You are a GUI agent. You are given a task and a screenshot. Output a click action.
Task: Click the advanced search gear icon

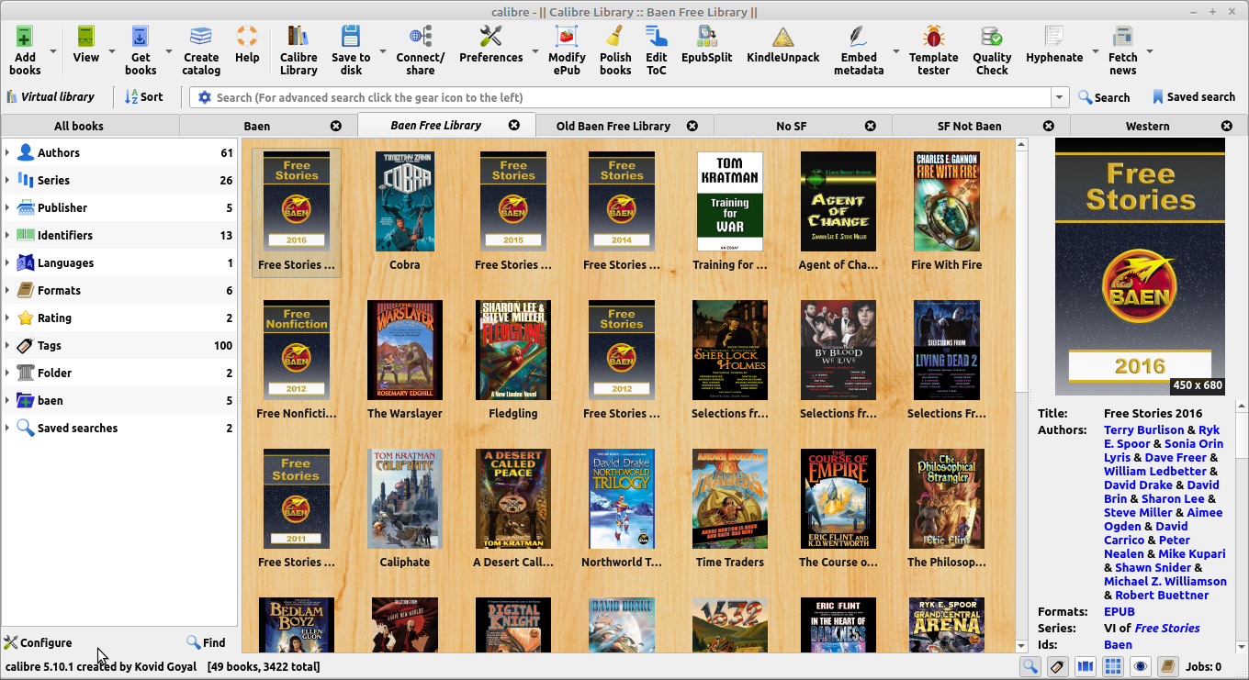204,97
